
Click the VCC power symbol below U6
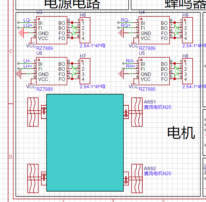tap(31, 84)
